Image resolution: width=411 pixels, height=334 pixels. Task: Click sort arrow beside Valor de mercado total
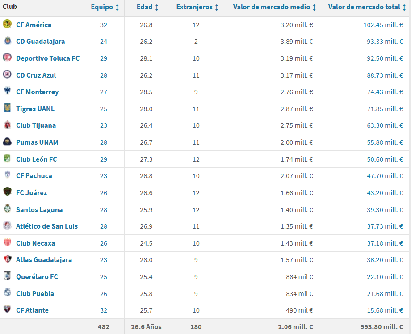404,8
